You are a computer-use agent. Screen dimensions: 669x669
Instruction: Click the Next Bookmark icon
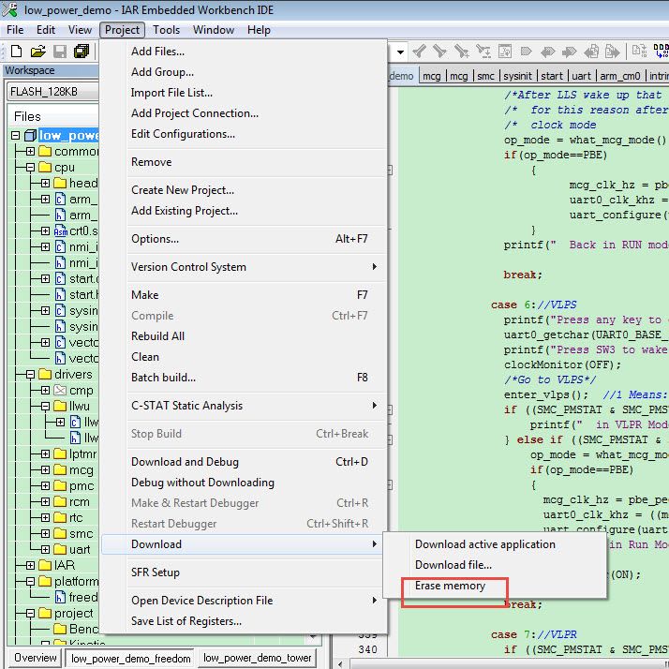569,52
